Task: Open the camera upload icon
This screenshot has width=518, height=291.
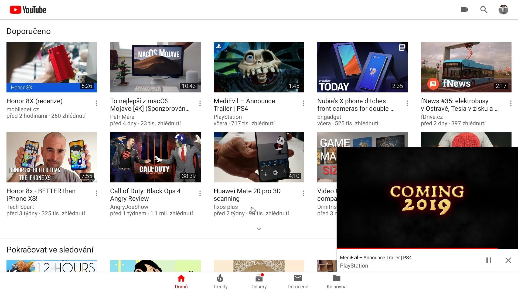Action: coord(464,10)
